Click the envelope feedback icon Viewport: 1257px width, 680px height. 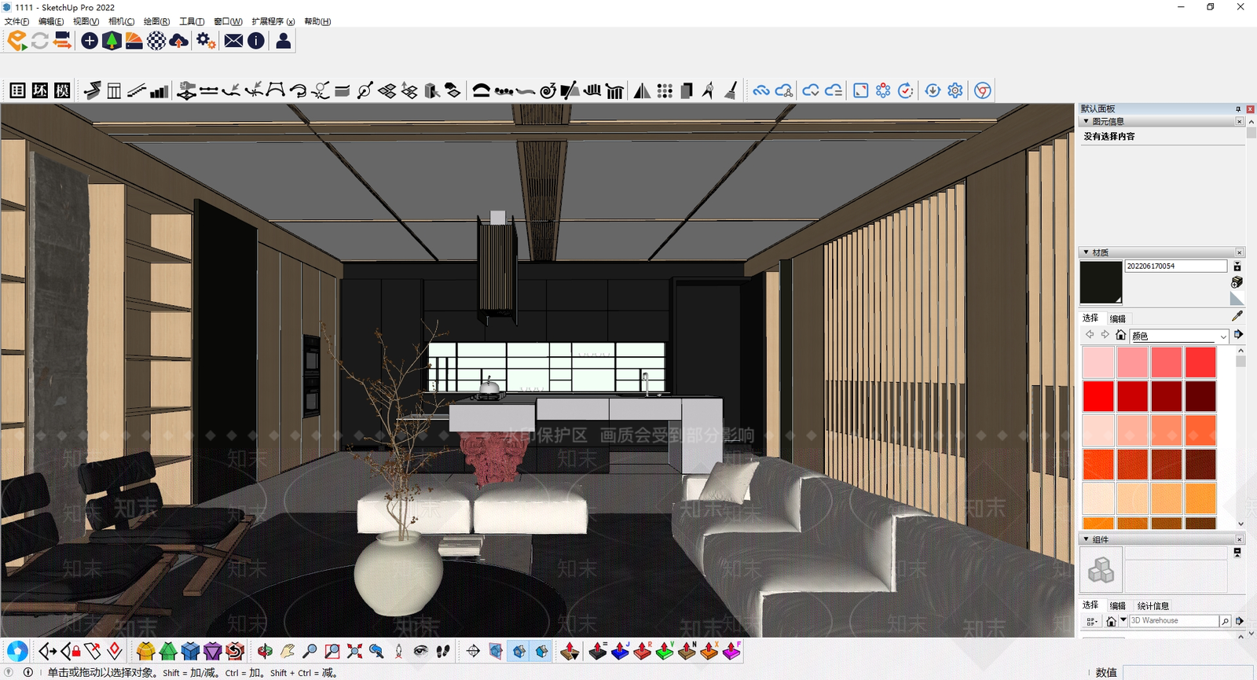click(233, 40)
